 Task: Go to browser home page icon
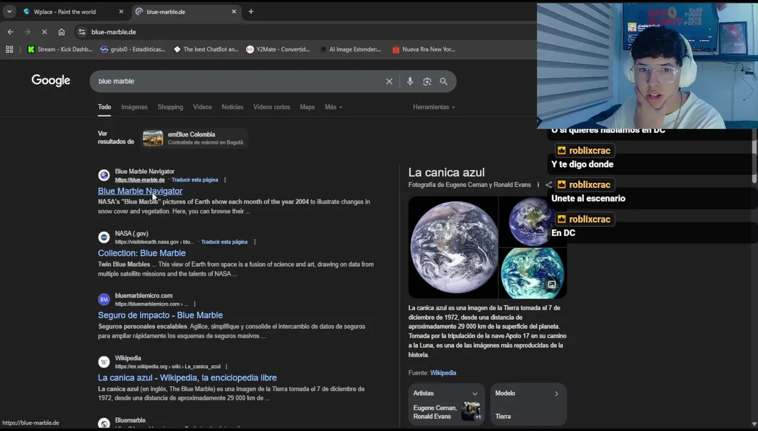coord(61,32)
